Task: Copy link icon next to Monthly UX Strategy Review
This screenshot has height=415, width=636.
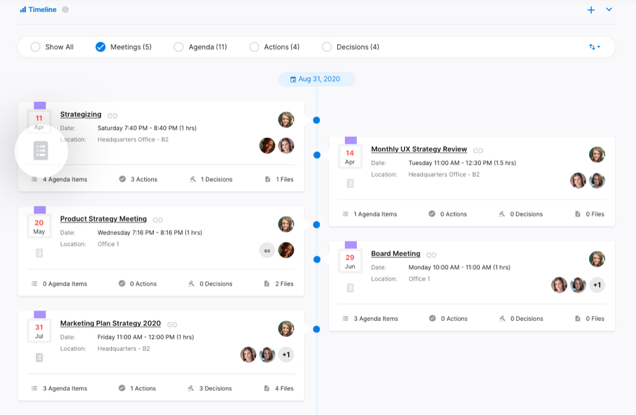Action: [478, 150]
